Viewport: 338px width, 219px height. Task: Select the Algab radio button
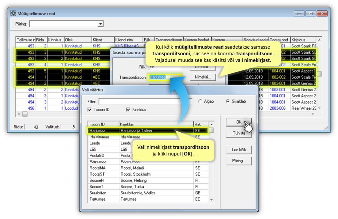200,101
